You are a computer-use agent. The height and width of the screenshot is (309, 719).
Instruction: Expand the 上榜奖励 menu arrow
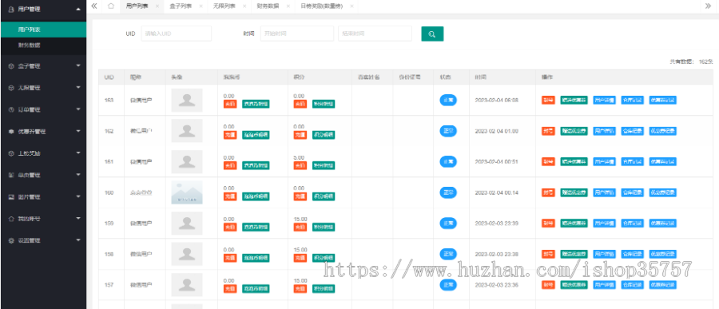tap(78, 153)
